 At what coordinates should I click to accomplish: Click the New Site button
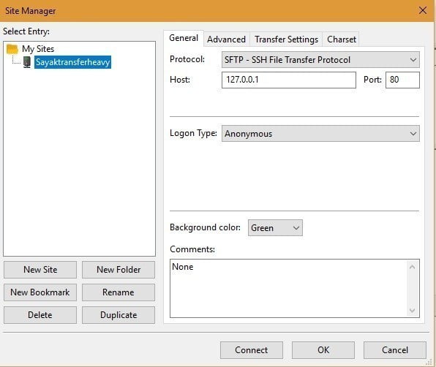point(40,270)
